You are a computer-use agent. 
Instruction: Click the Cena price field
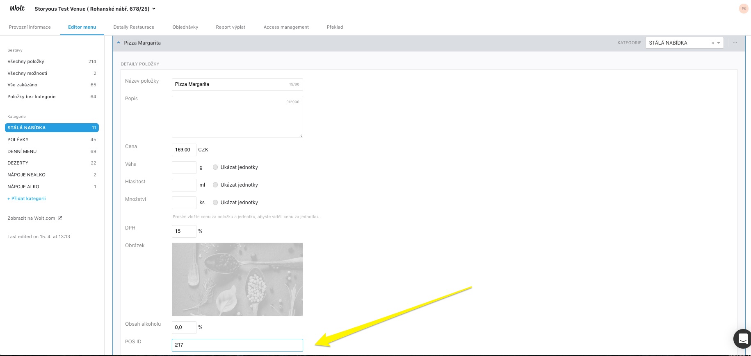pyautogui.click(x=184, y=150)
